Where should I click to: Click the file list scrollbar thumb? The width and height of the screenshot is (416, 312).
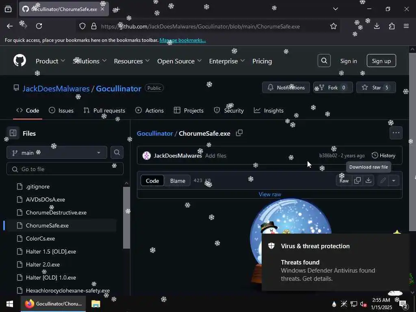[x=127, y=218]
